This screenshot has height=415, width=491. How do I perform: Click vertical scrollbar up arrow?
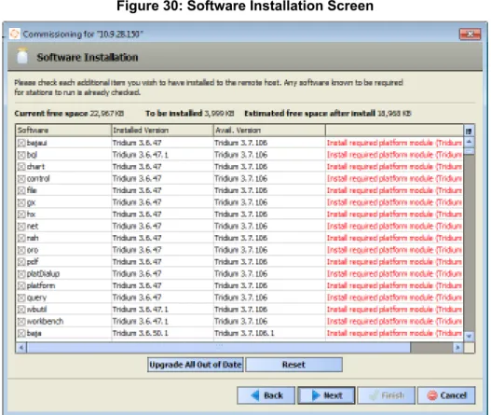tap(469, 142)
